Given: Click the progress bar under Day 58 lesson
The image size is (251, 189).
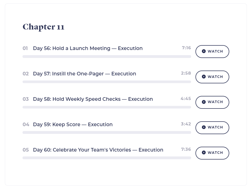Looking at the screenshot, I should [x=107, y=107].
